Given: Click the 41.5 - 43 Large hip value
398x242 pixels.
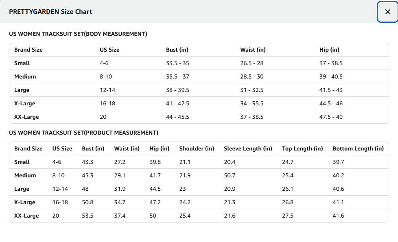Looking at the screenshot, I should (331, 90).
